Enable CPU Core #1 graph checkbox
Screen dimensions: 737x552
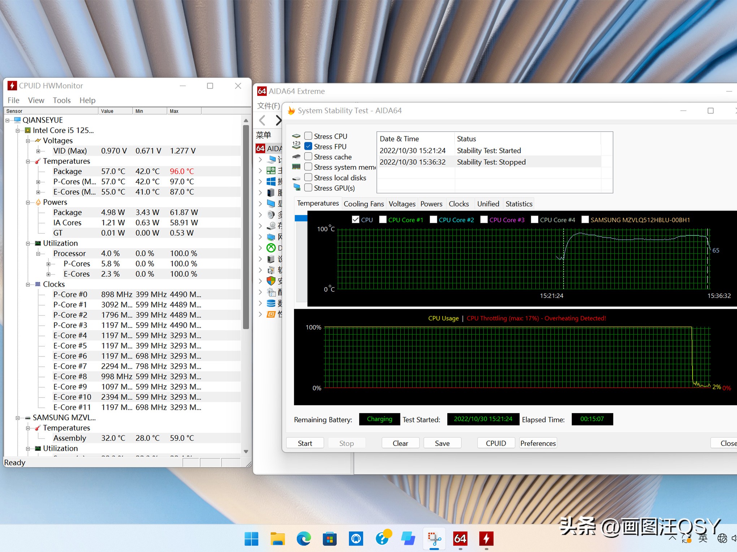point(383,220)
